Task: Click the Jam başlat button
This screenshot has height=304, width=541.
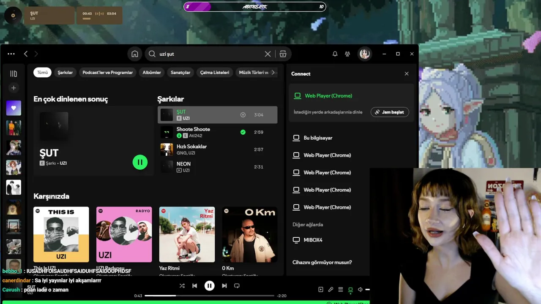Action: coord(390,112)
